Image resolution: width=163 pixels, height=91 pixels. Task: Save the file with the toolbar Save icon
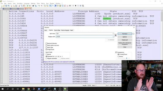[6, 6]
